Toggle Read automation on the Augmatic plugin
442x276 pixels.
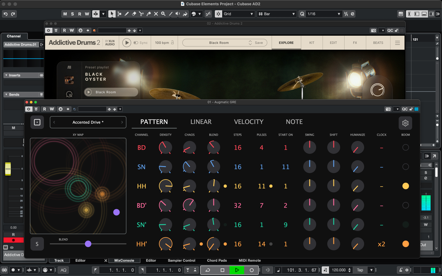click(44, 109)
